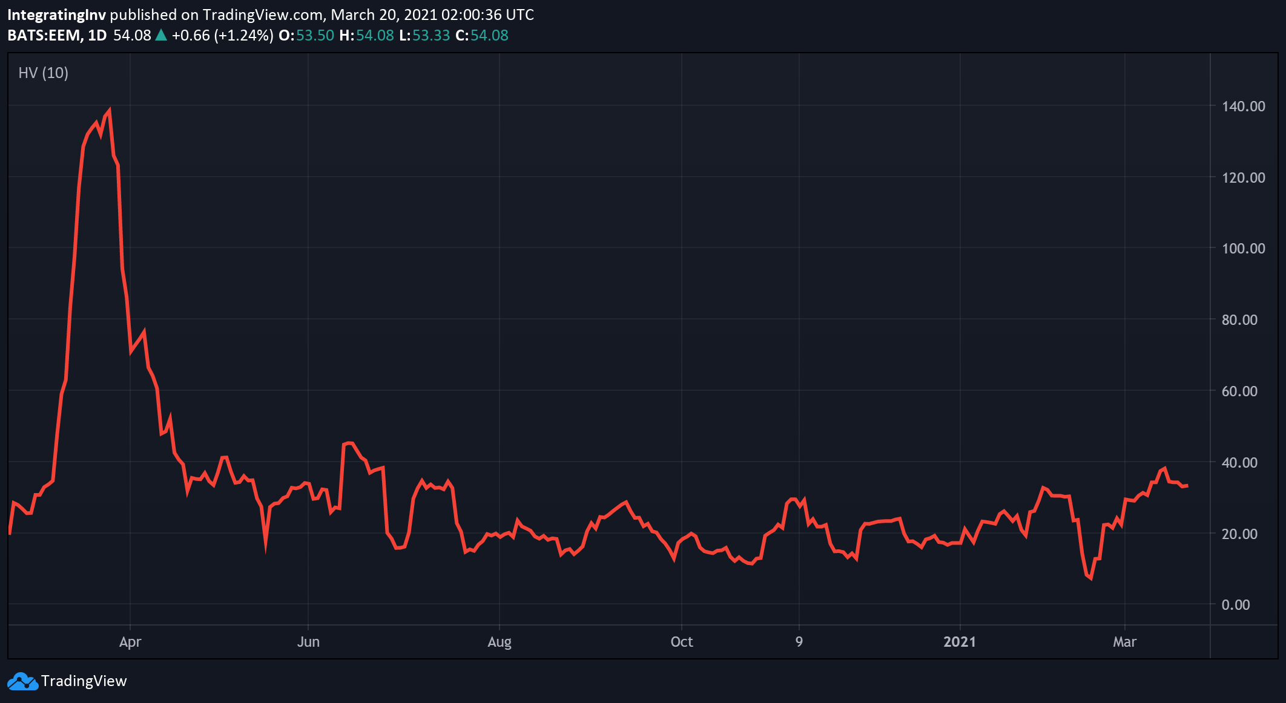
Task: Click the volatility peak near 140
Action: pos(109,111)
